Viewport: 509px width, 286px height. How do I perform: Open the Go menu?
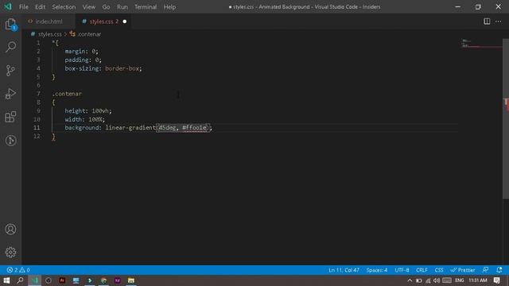tap(106, 7)
